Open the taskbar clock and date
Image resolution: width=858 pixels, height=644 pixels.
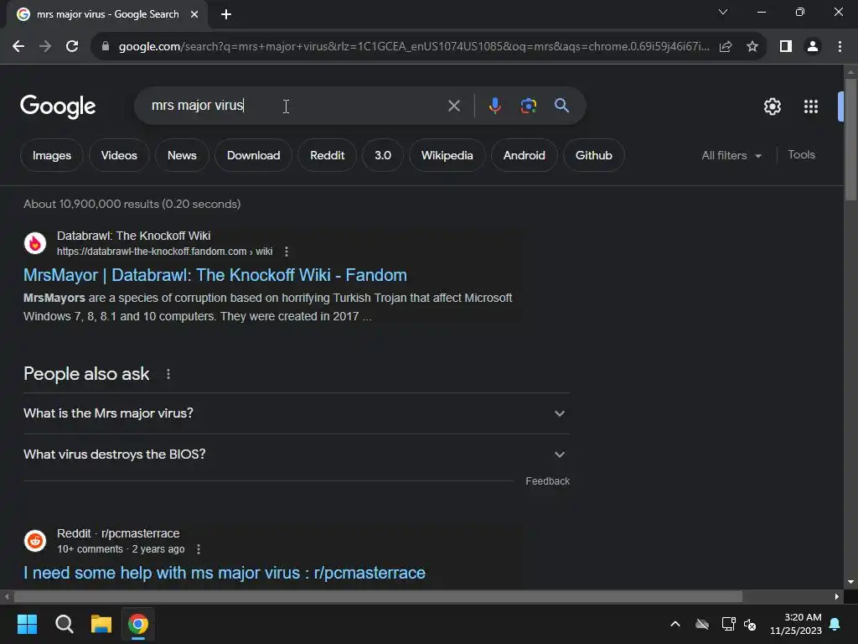coord(796,624)
